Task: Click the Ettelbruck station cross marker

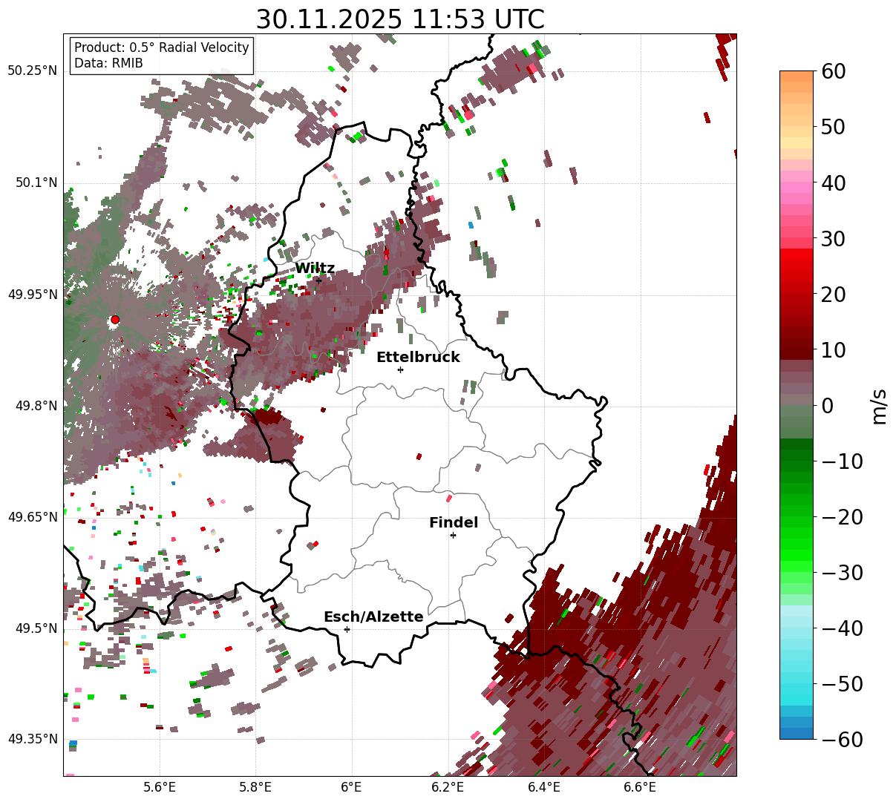Action: [x=400, y=369]
